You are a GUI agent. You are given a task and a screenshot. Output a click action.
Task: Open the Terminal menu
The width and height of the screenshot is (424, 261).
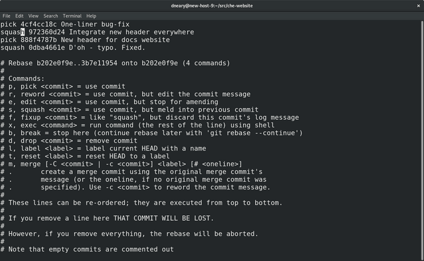point(72,16)
